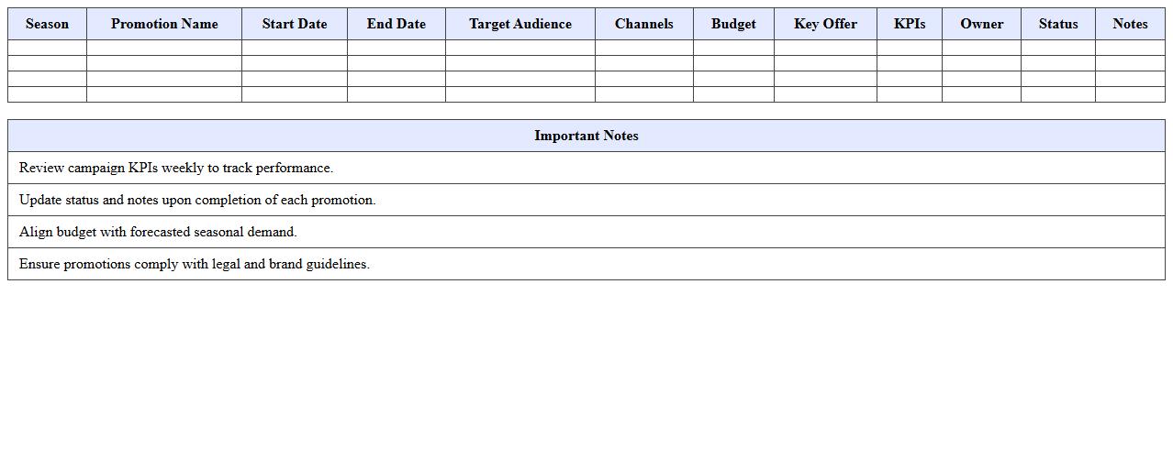Click first empty cell under Season

pyautogui.click(x=47, y=48)
